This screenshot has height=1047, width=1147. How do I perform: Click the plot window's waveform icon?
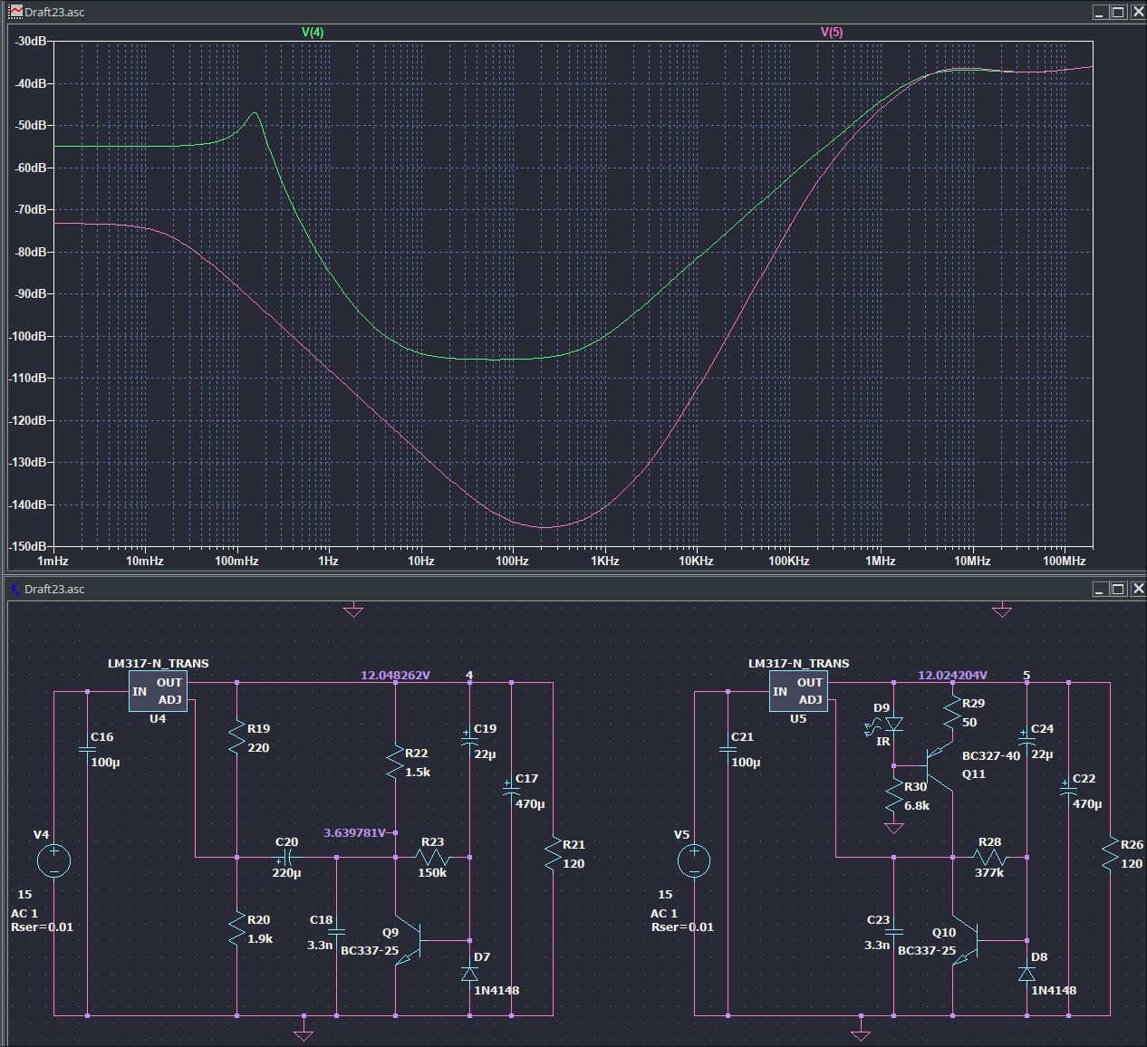[x=15, y=12]
